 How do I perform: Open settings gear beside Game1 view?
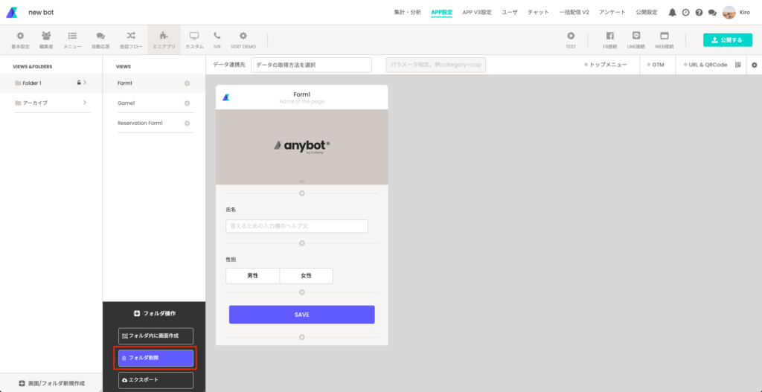[187, 103]
